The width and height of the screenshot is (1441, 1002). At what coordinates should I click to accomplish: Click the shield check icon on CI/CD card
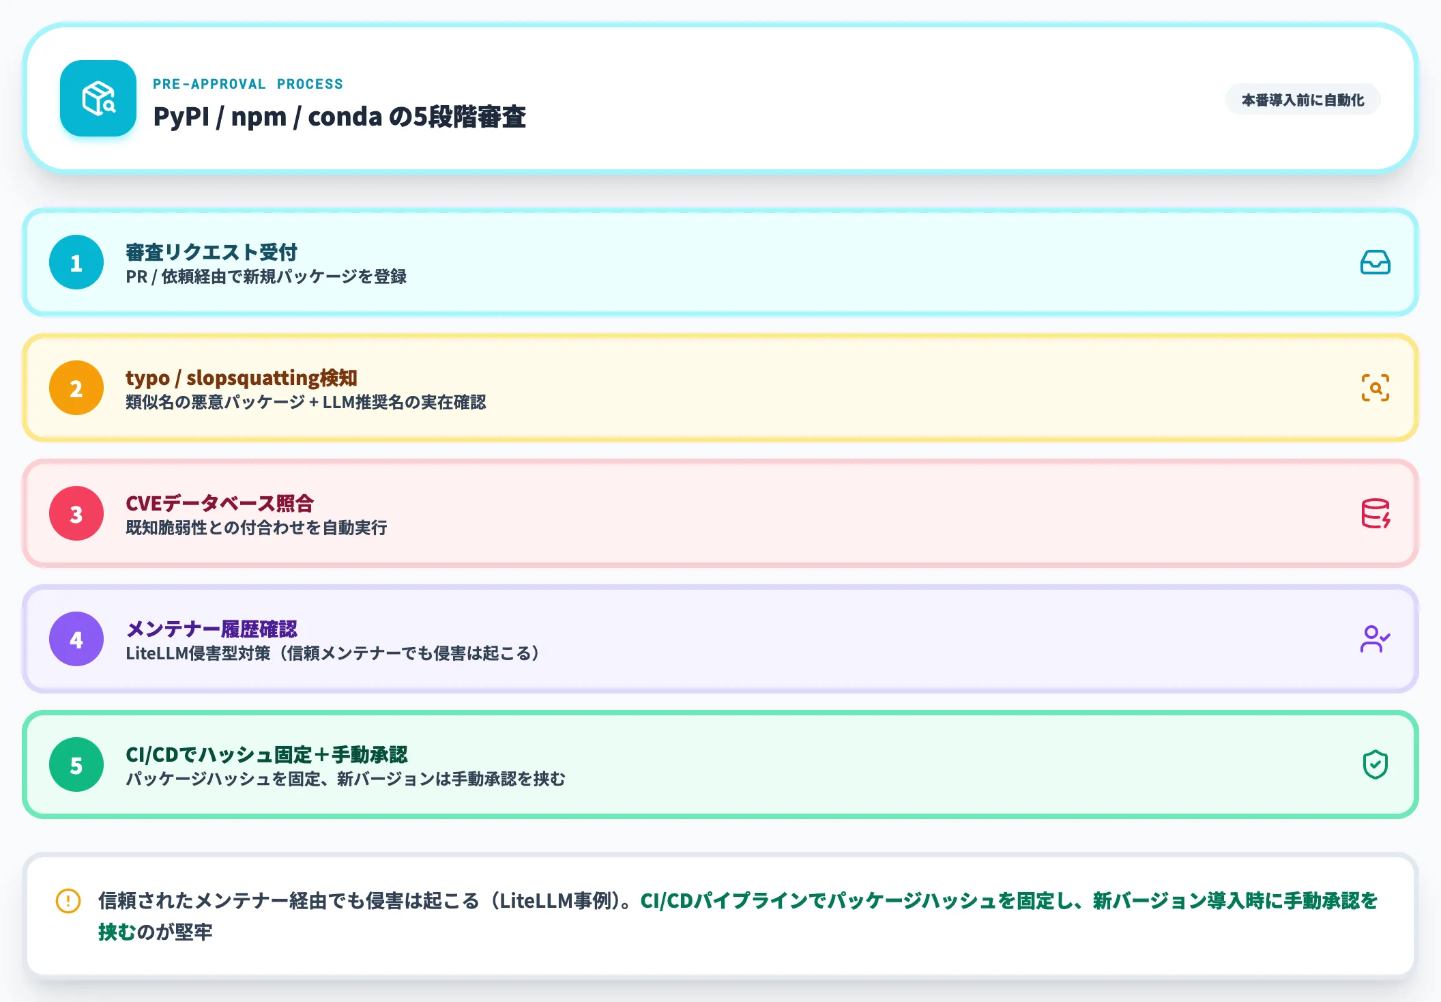coord(1375,764)
